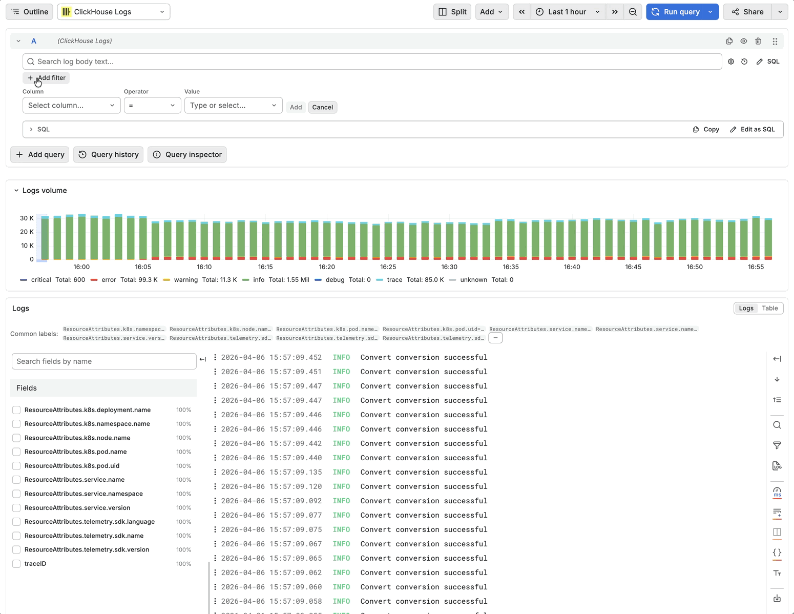Cancel the new filter
Viewport: 794px width, 614px height.
(x=322, y=107)
